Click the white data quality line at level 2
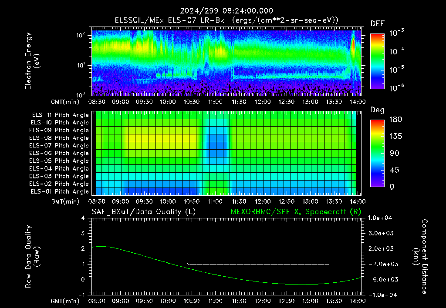Screen dimensions: 446x308 [x=142, y=249]
